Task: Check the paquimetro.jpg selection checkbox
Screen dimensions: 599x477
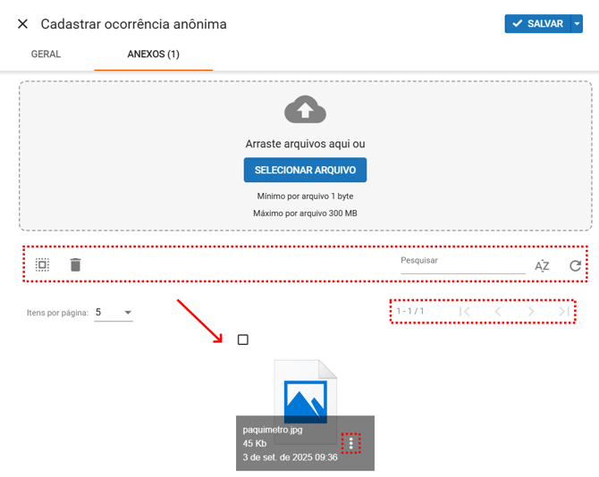Action: (x=243, y=339)
